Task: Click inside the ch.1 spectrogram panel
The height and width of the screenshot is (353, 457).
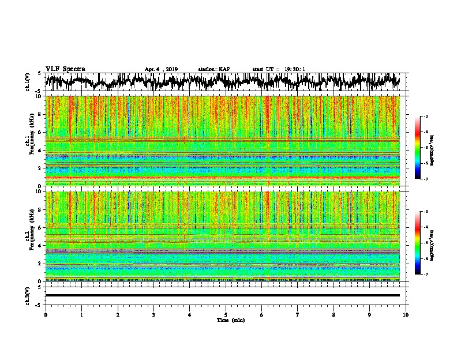Action: pos(222,141)
